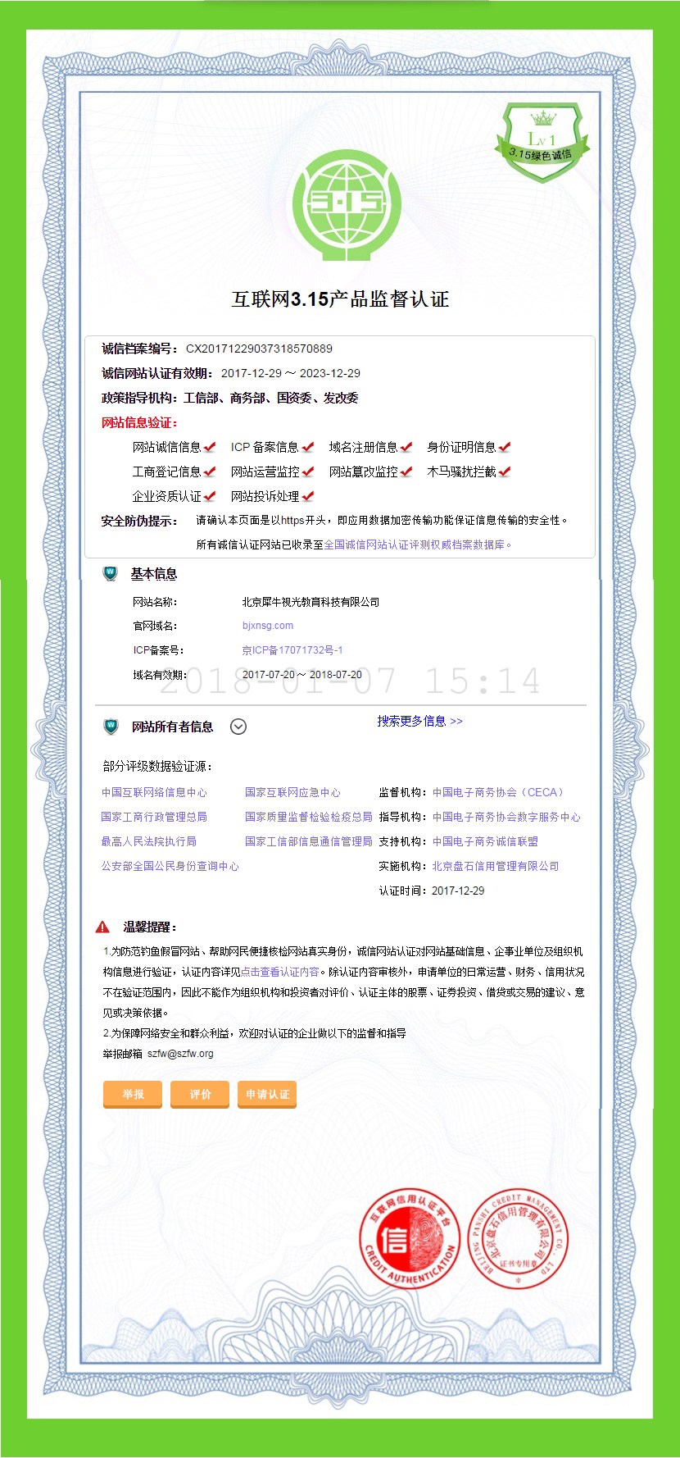Image resolution: width=680 pixels, height=1458 pixels.
Task: Expand the 网站所有者信息 section arrow
Action: tap(238, 727)
